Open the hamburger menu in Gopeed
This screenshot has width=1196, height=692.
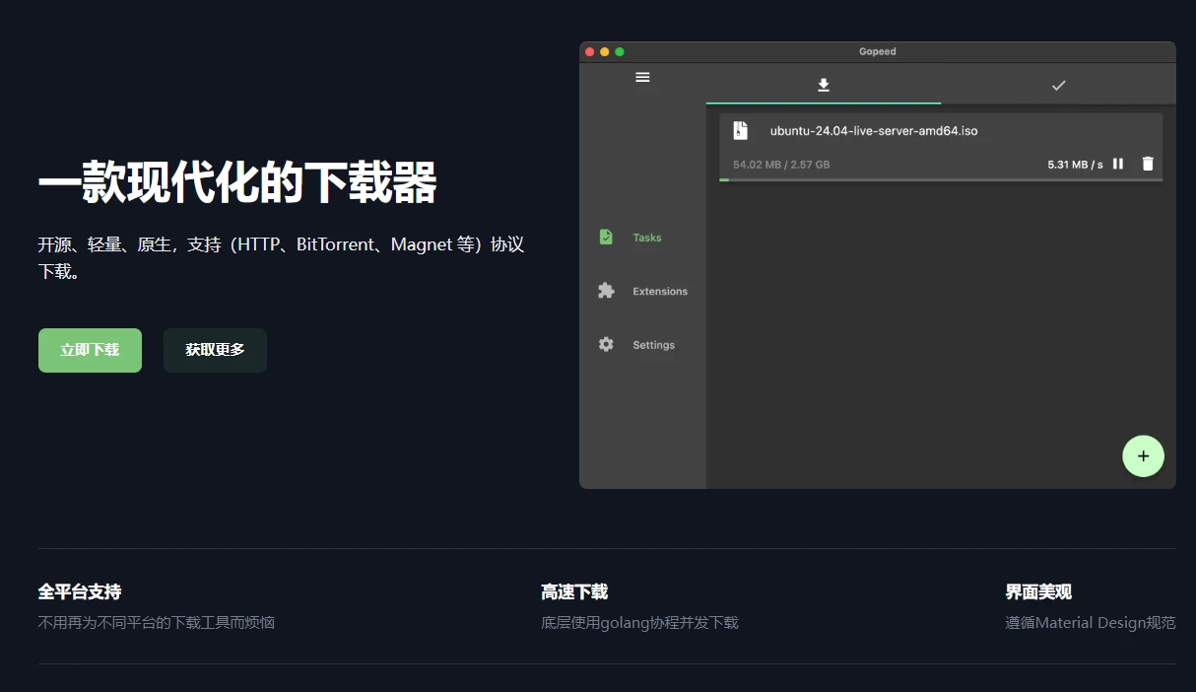point(642,77)
